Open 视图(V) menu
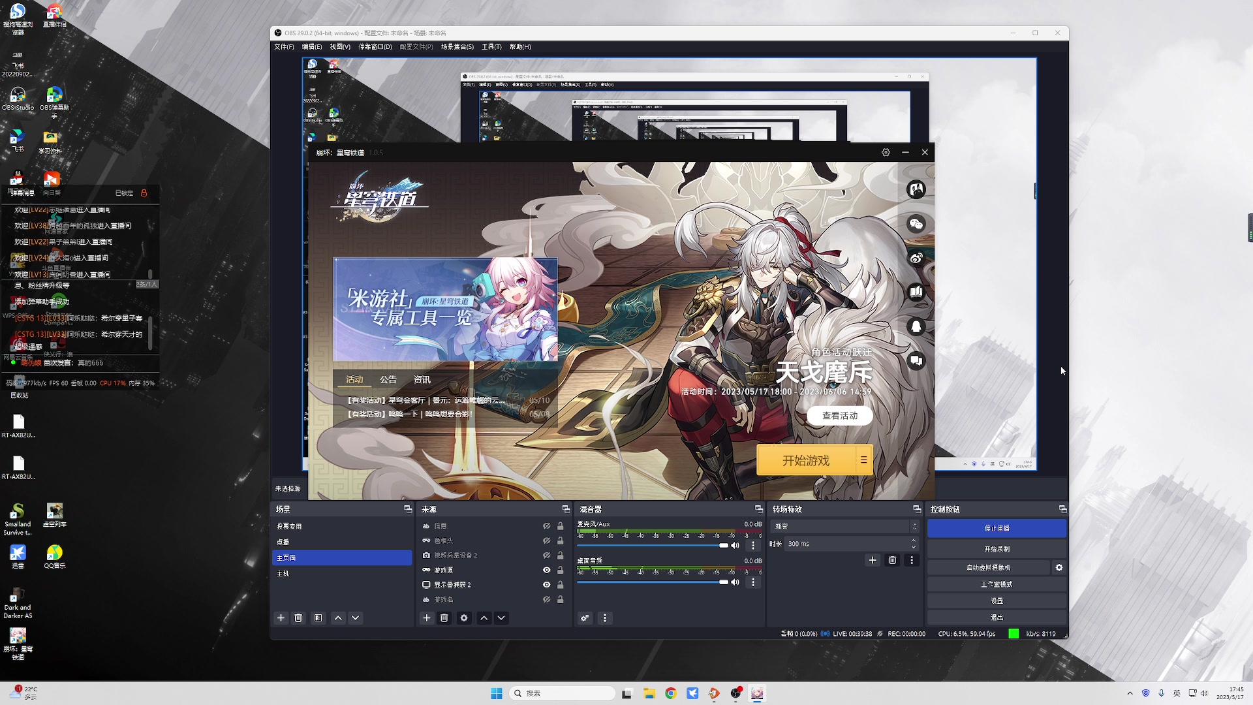The width and height of the screenshot is (1253, 705). 340,47
